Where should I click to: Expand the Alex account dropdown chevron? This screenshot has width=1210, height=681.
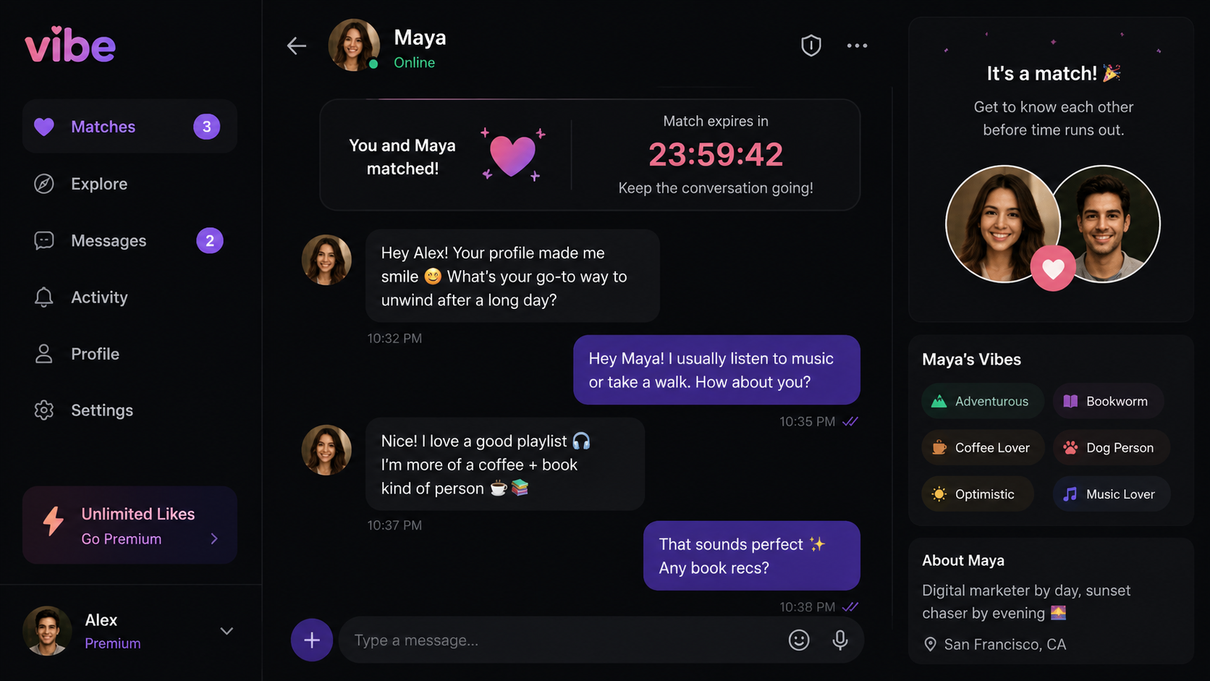click(227, 631)
